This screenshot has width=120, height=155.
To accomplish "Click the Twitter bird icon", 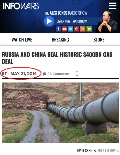I will point(71,29).
